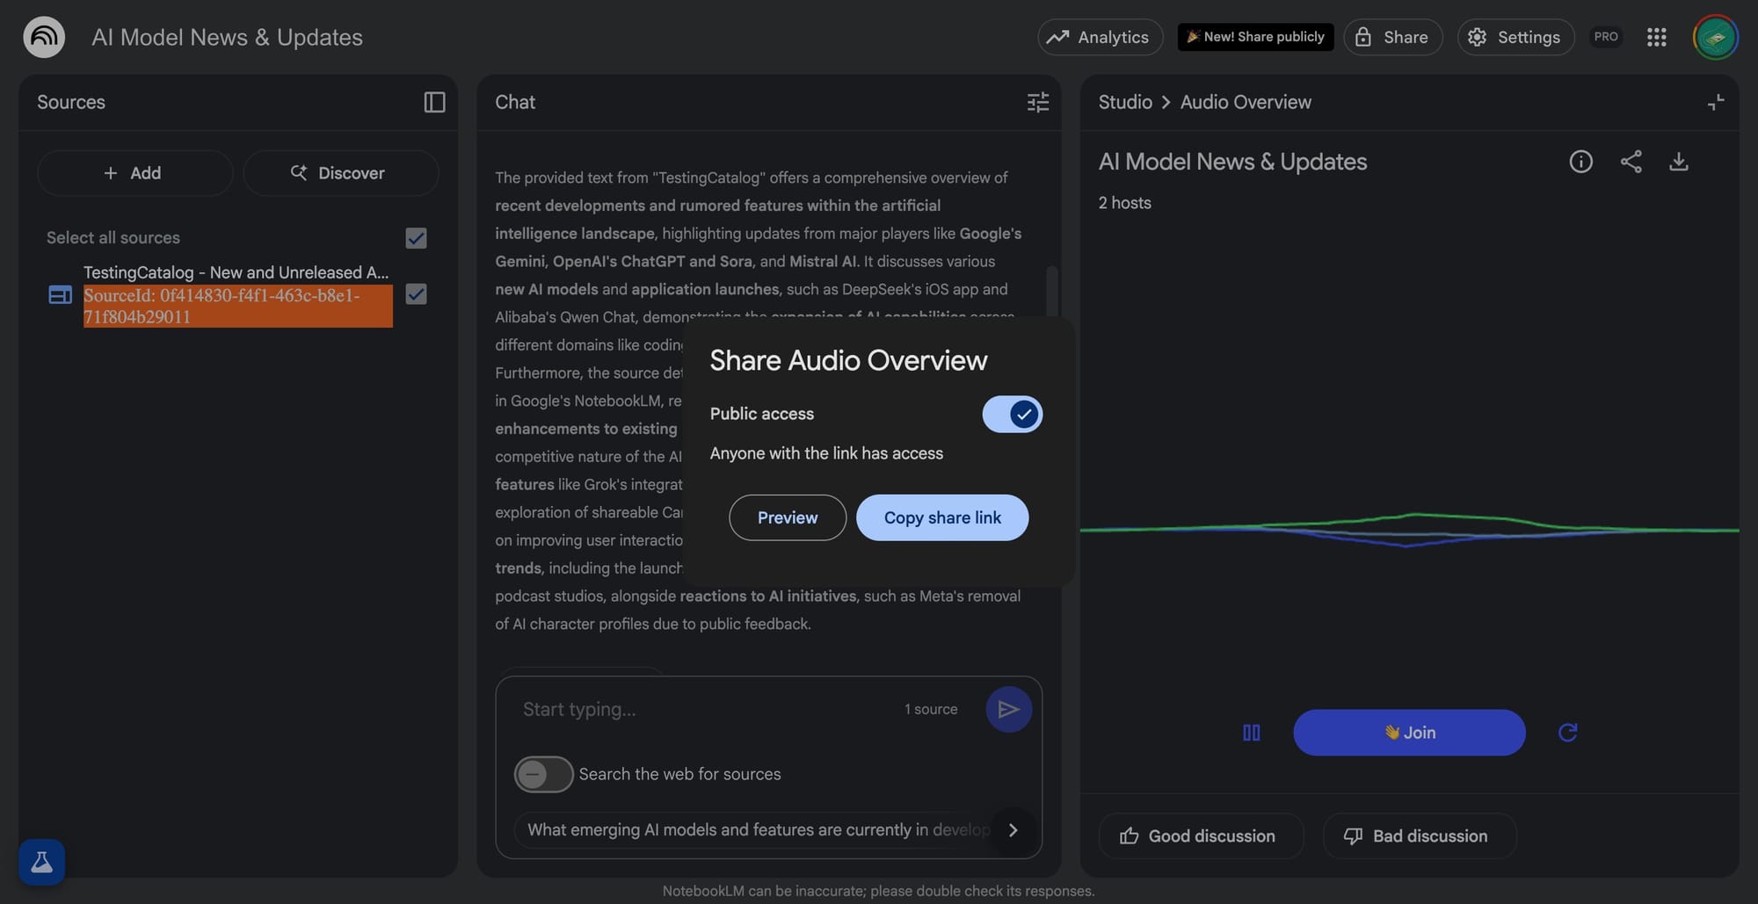Pause the audio overview playback
The height and width of the screenshot is (904, 1758).
tap(1252, 733)
